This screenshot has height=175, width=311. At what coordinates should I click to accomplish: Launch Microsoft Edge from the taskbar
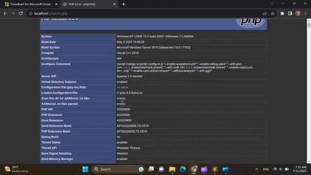[x=183, y=169]
